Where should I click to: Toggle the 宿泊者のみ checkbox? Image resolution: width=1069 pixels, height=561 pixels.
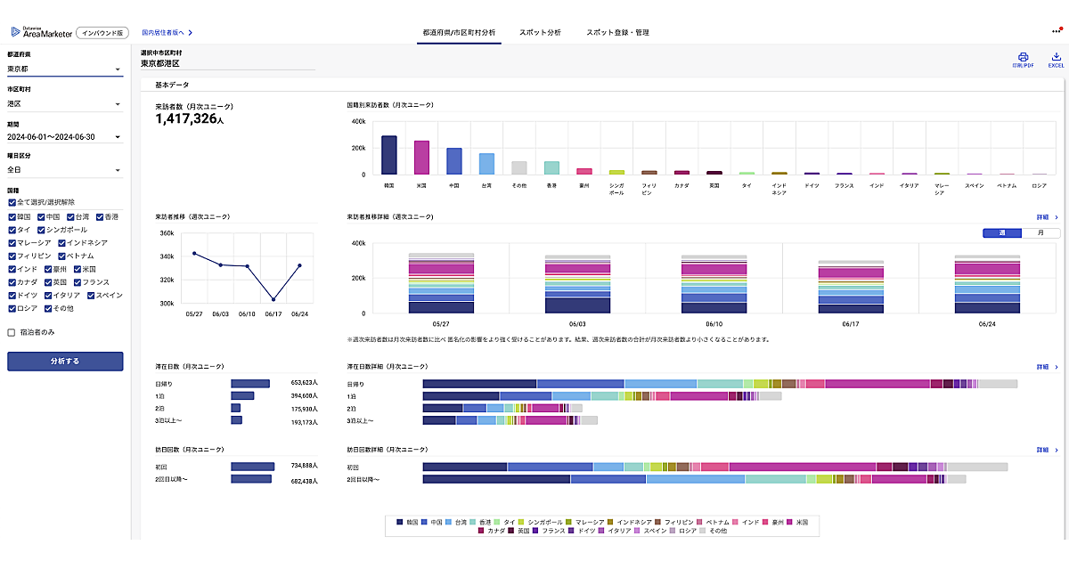tap(12, 333)
